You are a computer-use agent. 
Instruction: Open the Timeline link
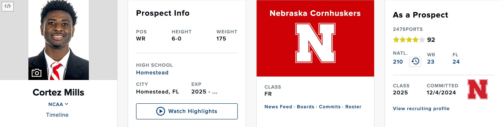[57, 115]
